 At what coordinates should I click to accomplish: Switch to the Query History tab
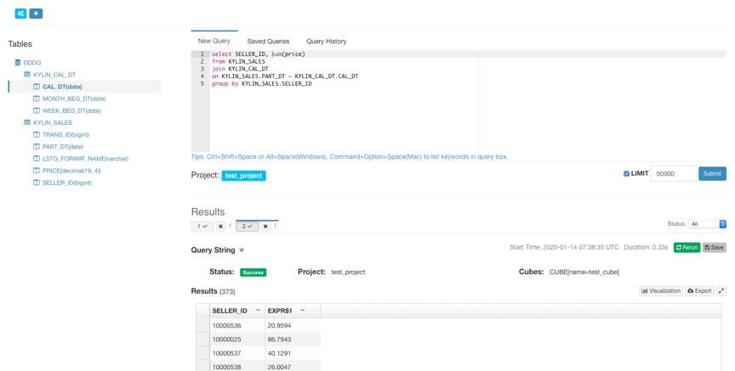click(326, 42)
